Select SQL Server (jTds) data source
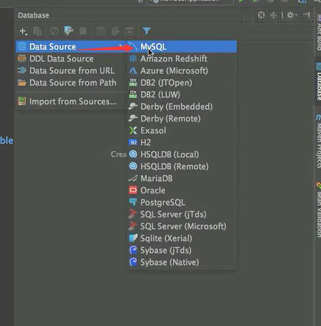 coord(182,214)
